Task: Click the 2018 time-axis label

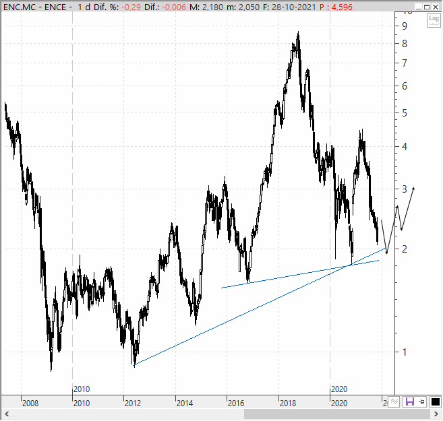Action: tap(288, 403)
